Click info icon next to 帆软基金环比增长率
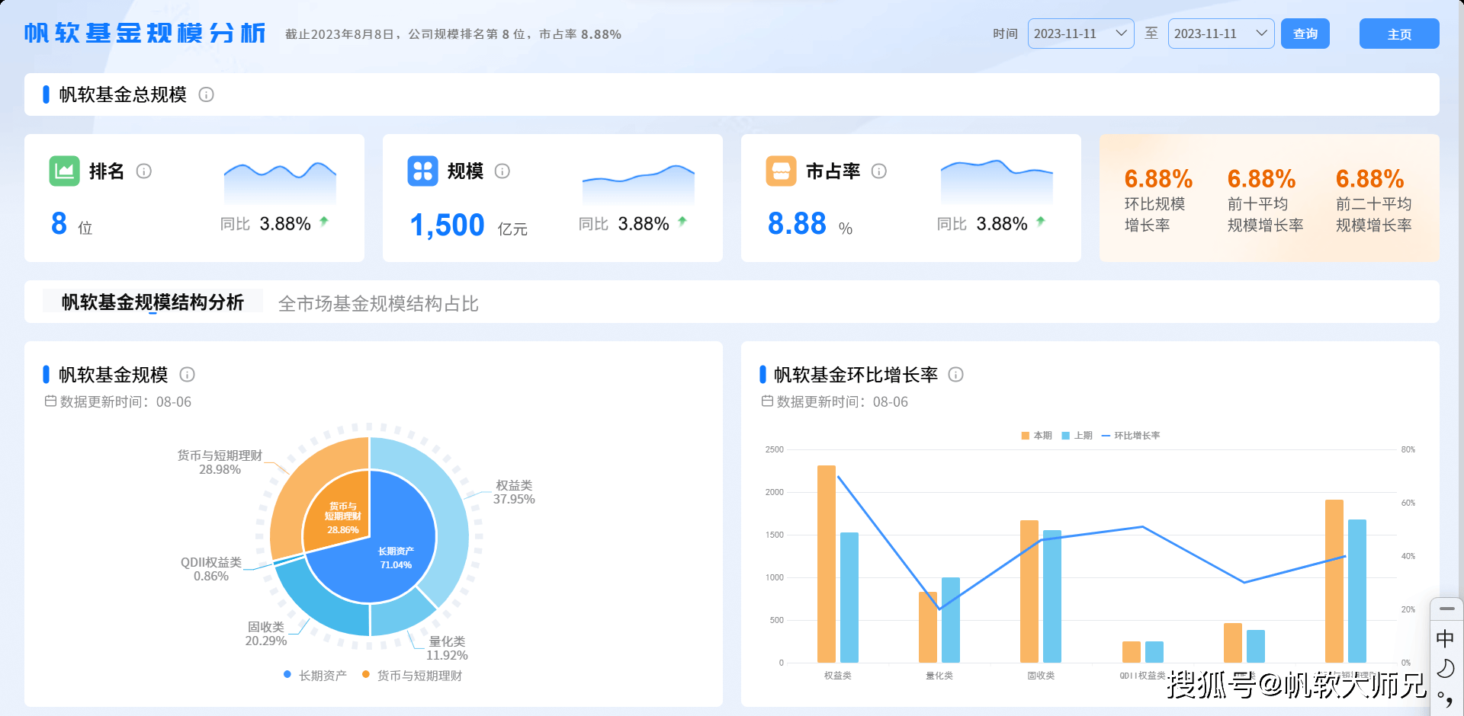 (955, 375)
